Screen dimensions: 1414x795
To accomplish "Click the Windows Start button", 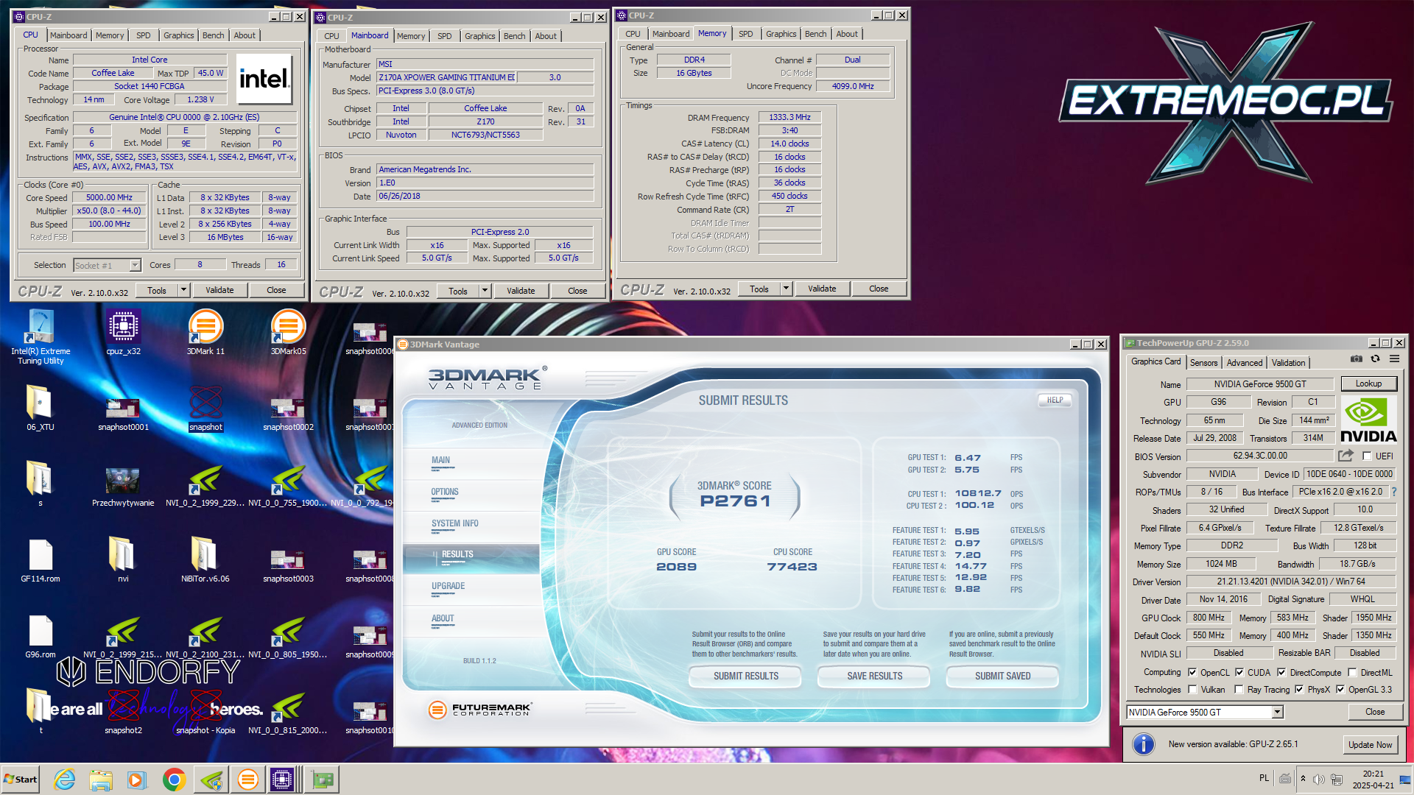I will pos(21,780).
